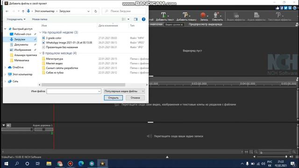Start recording with the red Запись button
The image size is (299, 168).
[204, 16]
